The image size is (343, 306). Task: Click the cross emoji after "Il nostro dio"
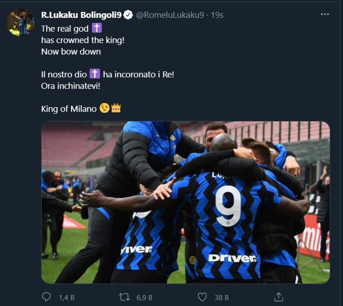tap(95, 74)
